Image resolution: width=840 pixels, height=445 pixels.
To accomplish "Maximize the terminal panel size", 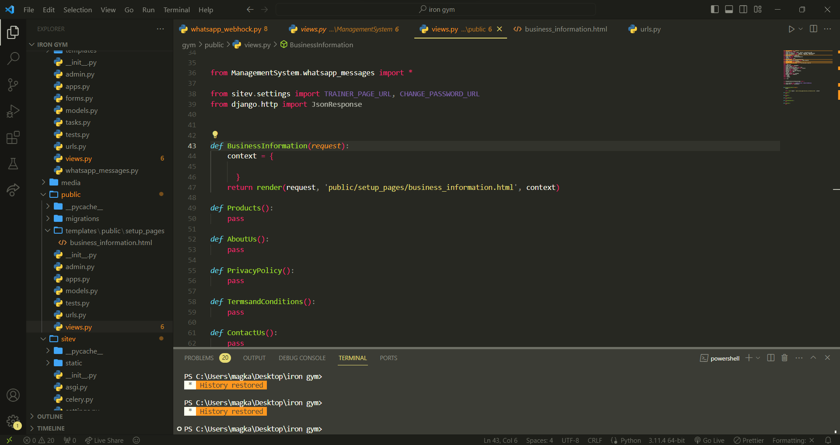I will pyautogui.click(x=813, y=358).
